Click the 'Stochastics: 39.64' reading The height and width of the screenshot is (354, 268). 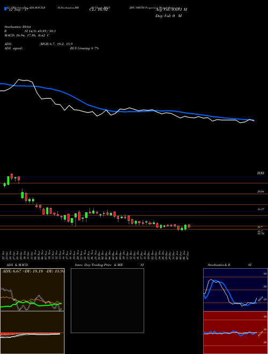tap(17, 27)
